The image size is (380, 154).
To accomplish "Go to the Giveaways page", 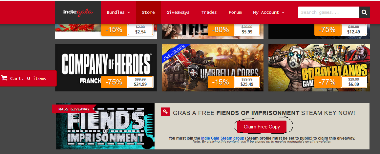I will pyautogui.click(x=178, y=12).
